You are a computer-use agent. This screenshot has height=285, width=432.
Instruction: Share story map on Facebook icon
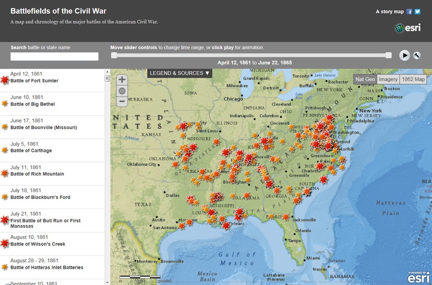pos(409,11)
